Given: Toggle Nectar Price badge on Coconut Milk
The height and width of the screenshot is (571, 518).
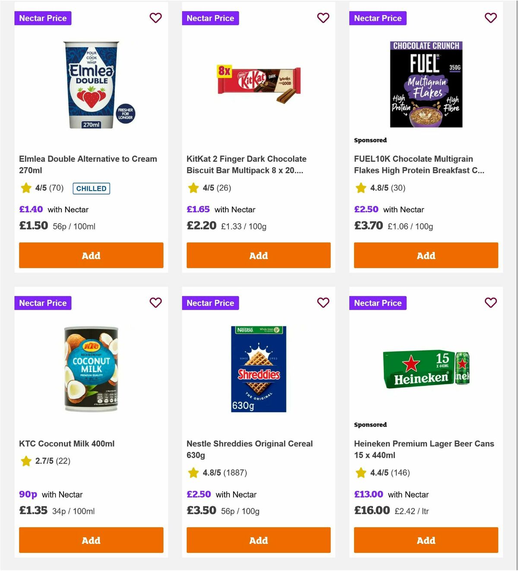Looking at the screenshot, I should click(x=43, y=303).
